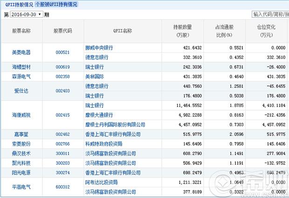Open QFII link 摩根大通银行
Image resolution: width=289 pixels, height=198 pixels.
click(x=99, y=115)
